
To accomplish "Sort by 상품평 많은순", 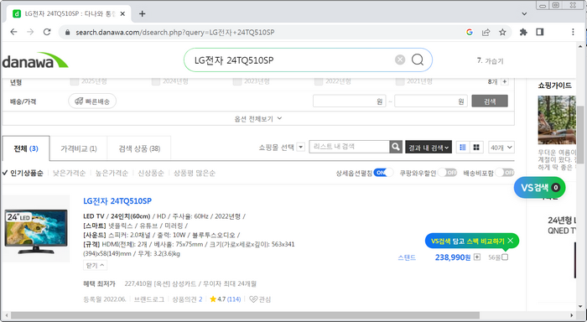I will point(195,173).
